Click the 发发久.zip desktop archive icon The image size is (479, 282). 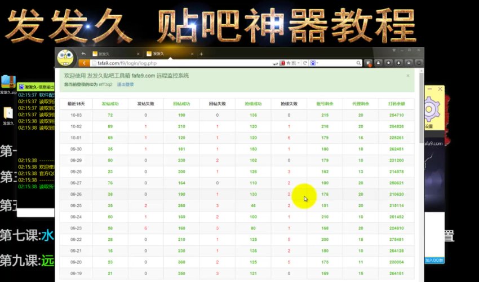8,82
